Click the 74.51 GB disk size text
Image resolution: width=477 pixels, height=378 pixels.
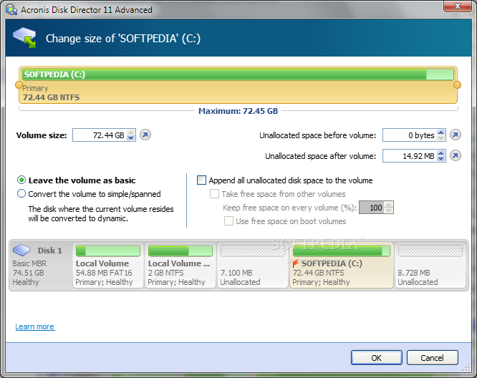(x=29, y=273)
